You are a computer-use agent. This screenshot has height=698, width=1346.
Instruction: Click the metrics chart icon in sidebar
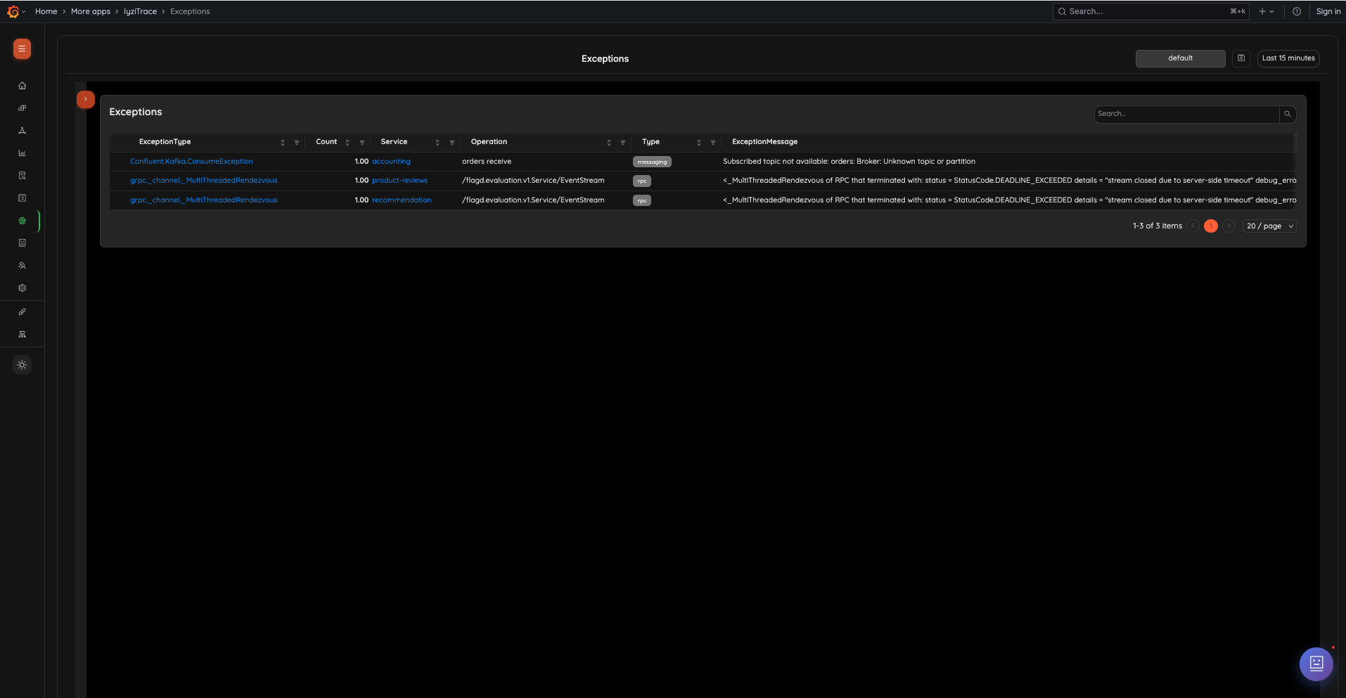[22, 153]
